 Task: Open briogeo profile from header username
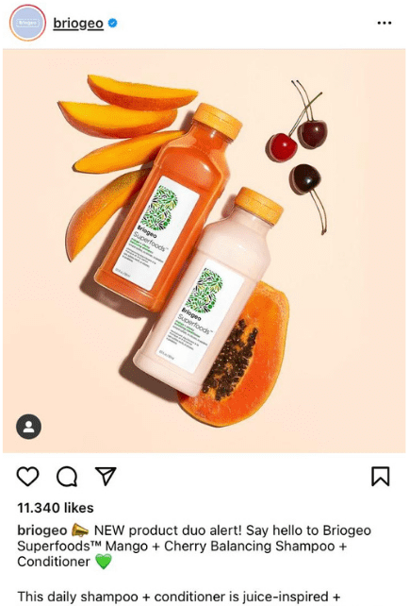pyautogui.click(x=78, y=24)
